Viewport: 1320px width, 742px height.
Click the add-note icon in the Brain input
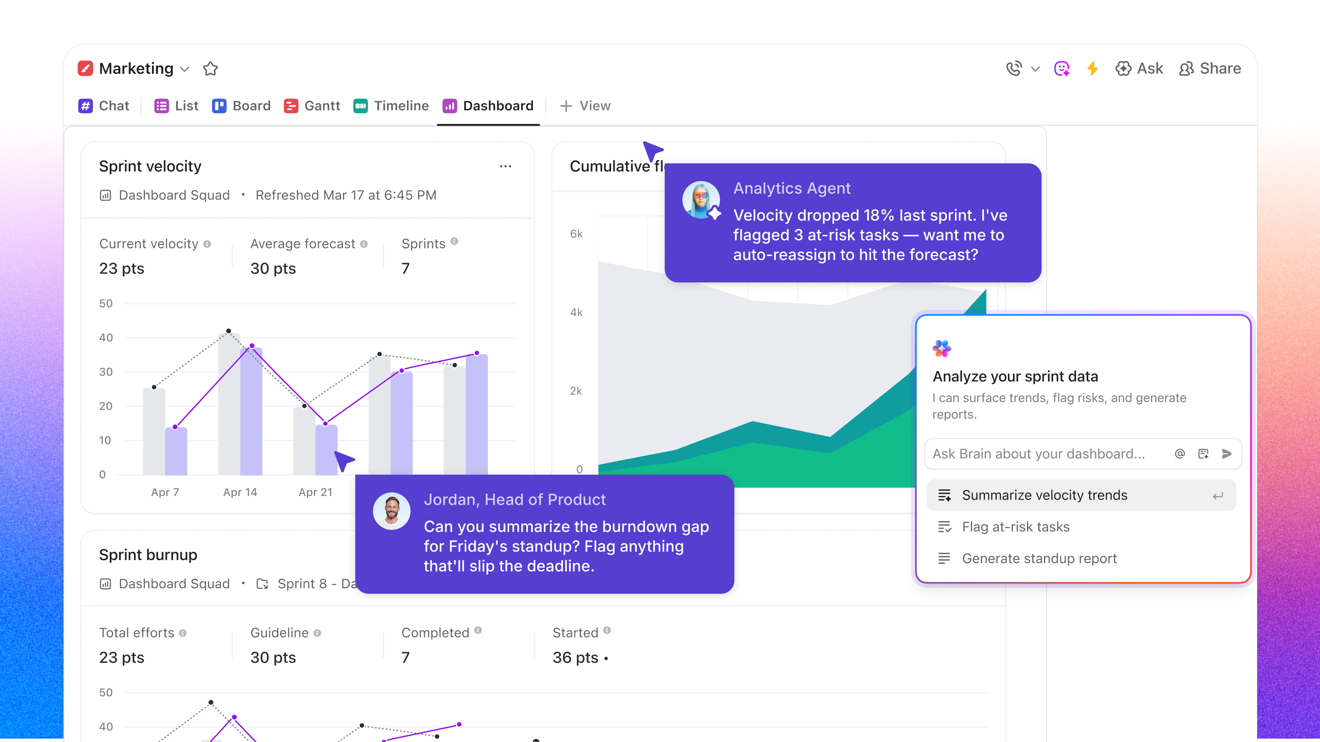click(1204, 454)
